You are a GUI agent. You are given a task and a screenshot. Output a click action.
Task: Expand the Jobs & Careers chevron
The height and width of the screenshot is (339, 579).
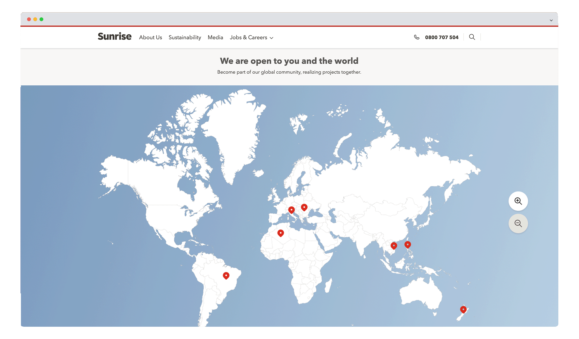[x=271, y=38]
